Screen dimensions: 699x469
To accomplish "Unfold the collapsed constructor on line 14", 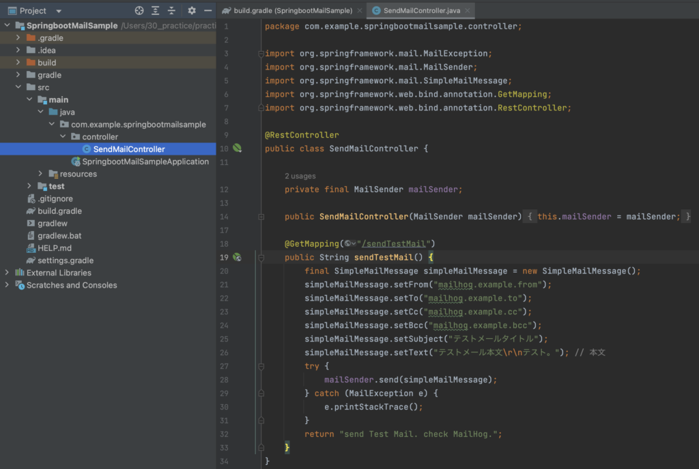I will [x=261, y=217].
